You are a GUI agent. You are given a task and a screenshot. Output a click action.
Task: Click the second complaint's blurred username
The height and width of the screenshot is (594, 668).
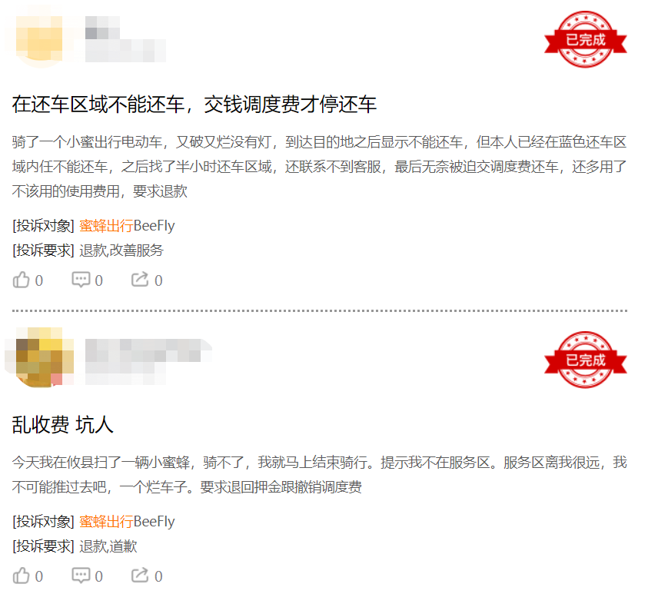click(x=147, y=361)
